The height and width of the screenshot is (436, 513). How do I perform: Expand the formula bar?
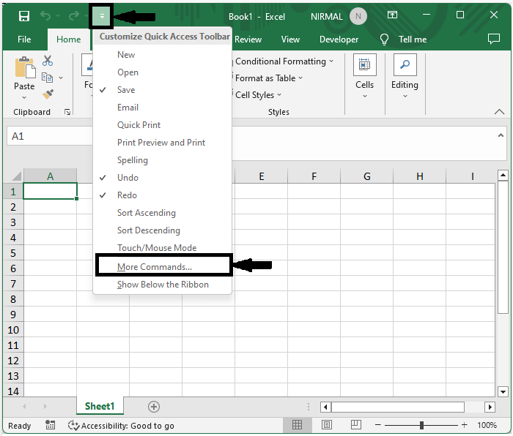click(x=501, y=135)
